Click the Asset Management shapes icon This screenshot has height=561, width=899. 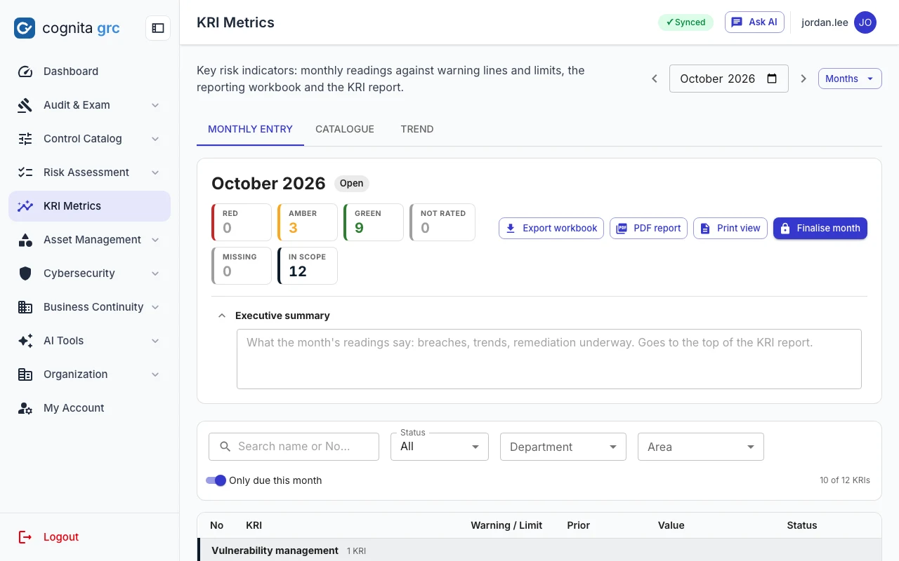point(25,240)
